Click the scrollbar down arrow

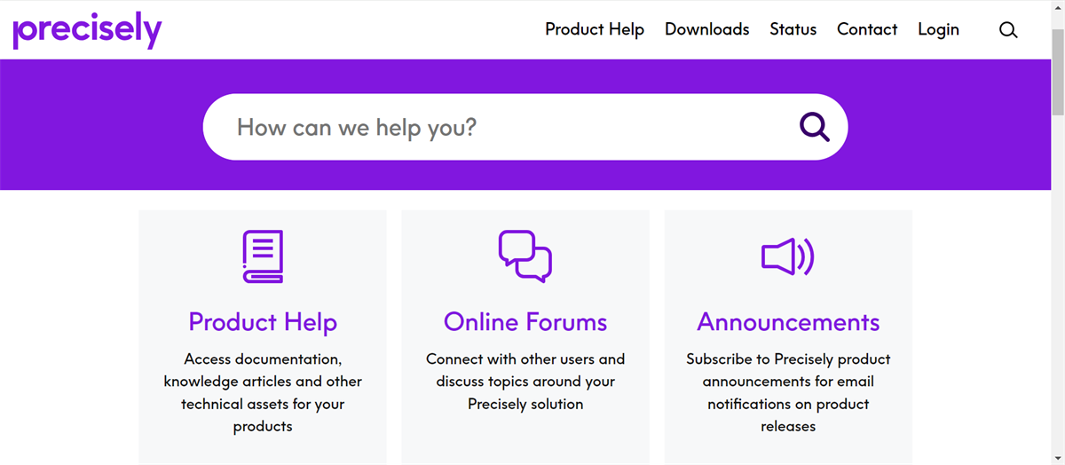[x=1057, y=458]
